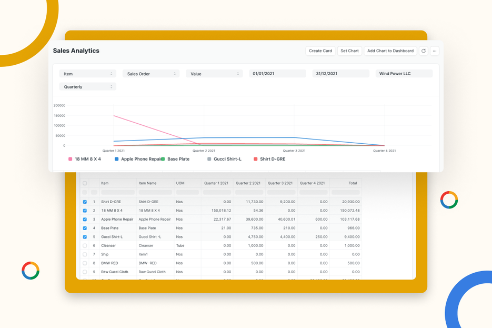The image size is (492, 328).
Task: Check the 'Cleanser' row checkbox
Action: [85, 245]
